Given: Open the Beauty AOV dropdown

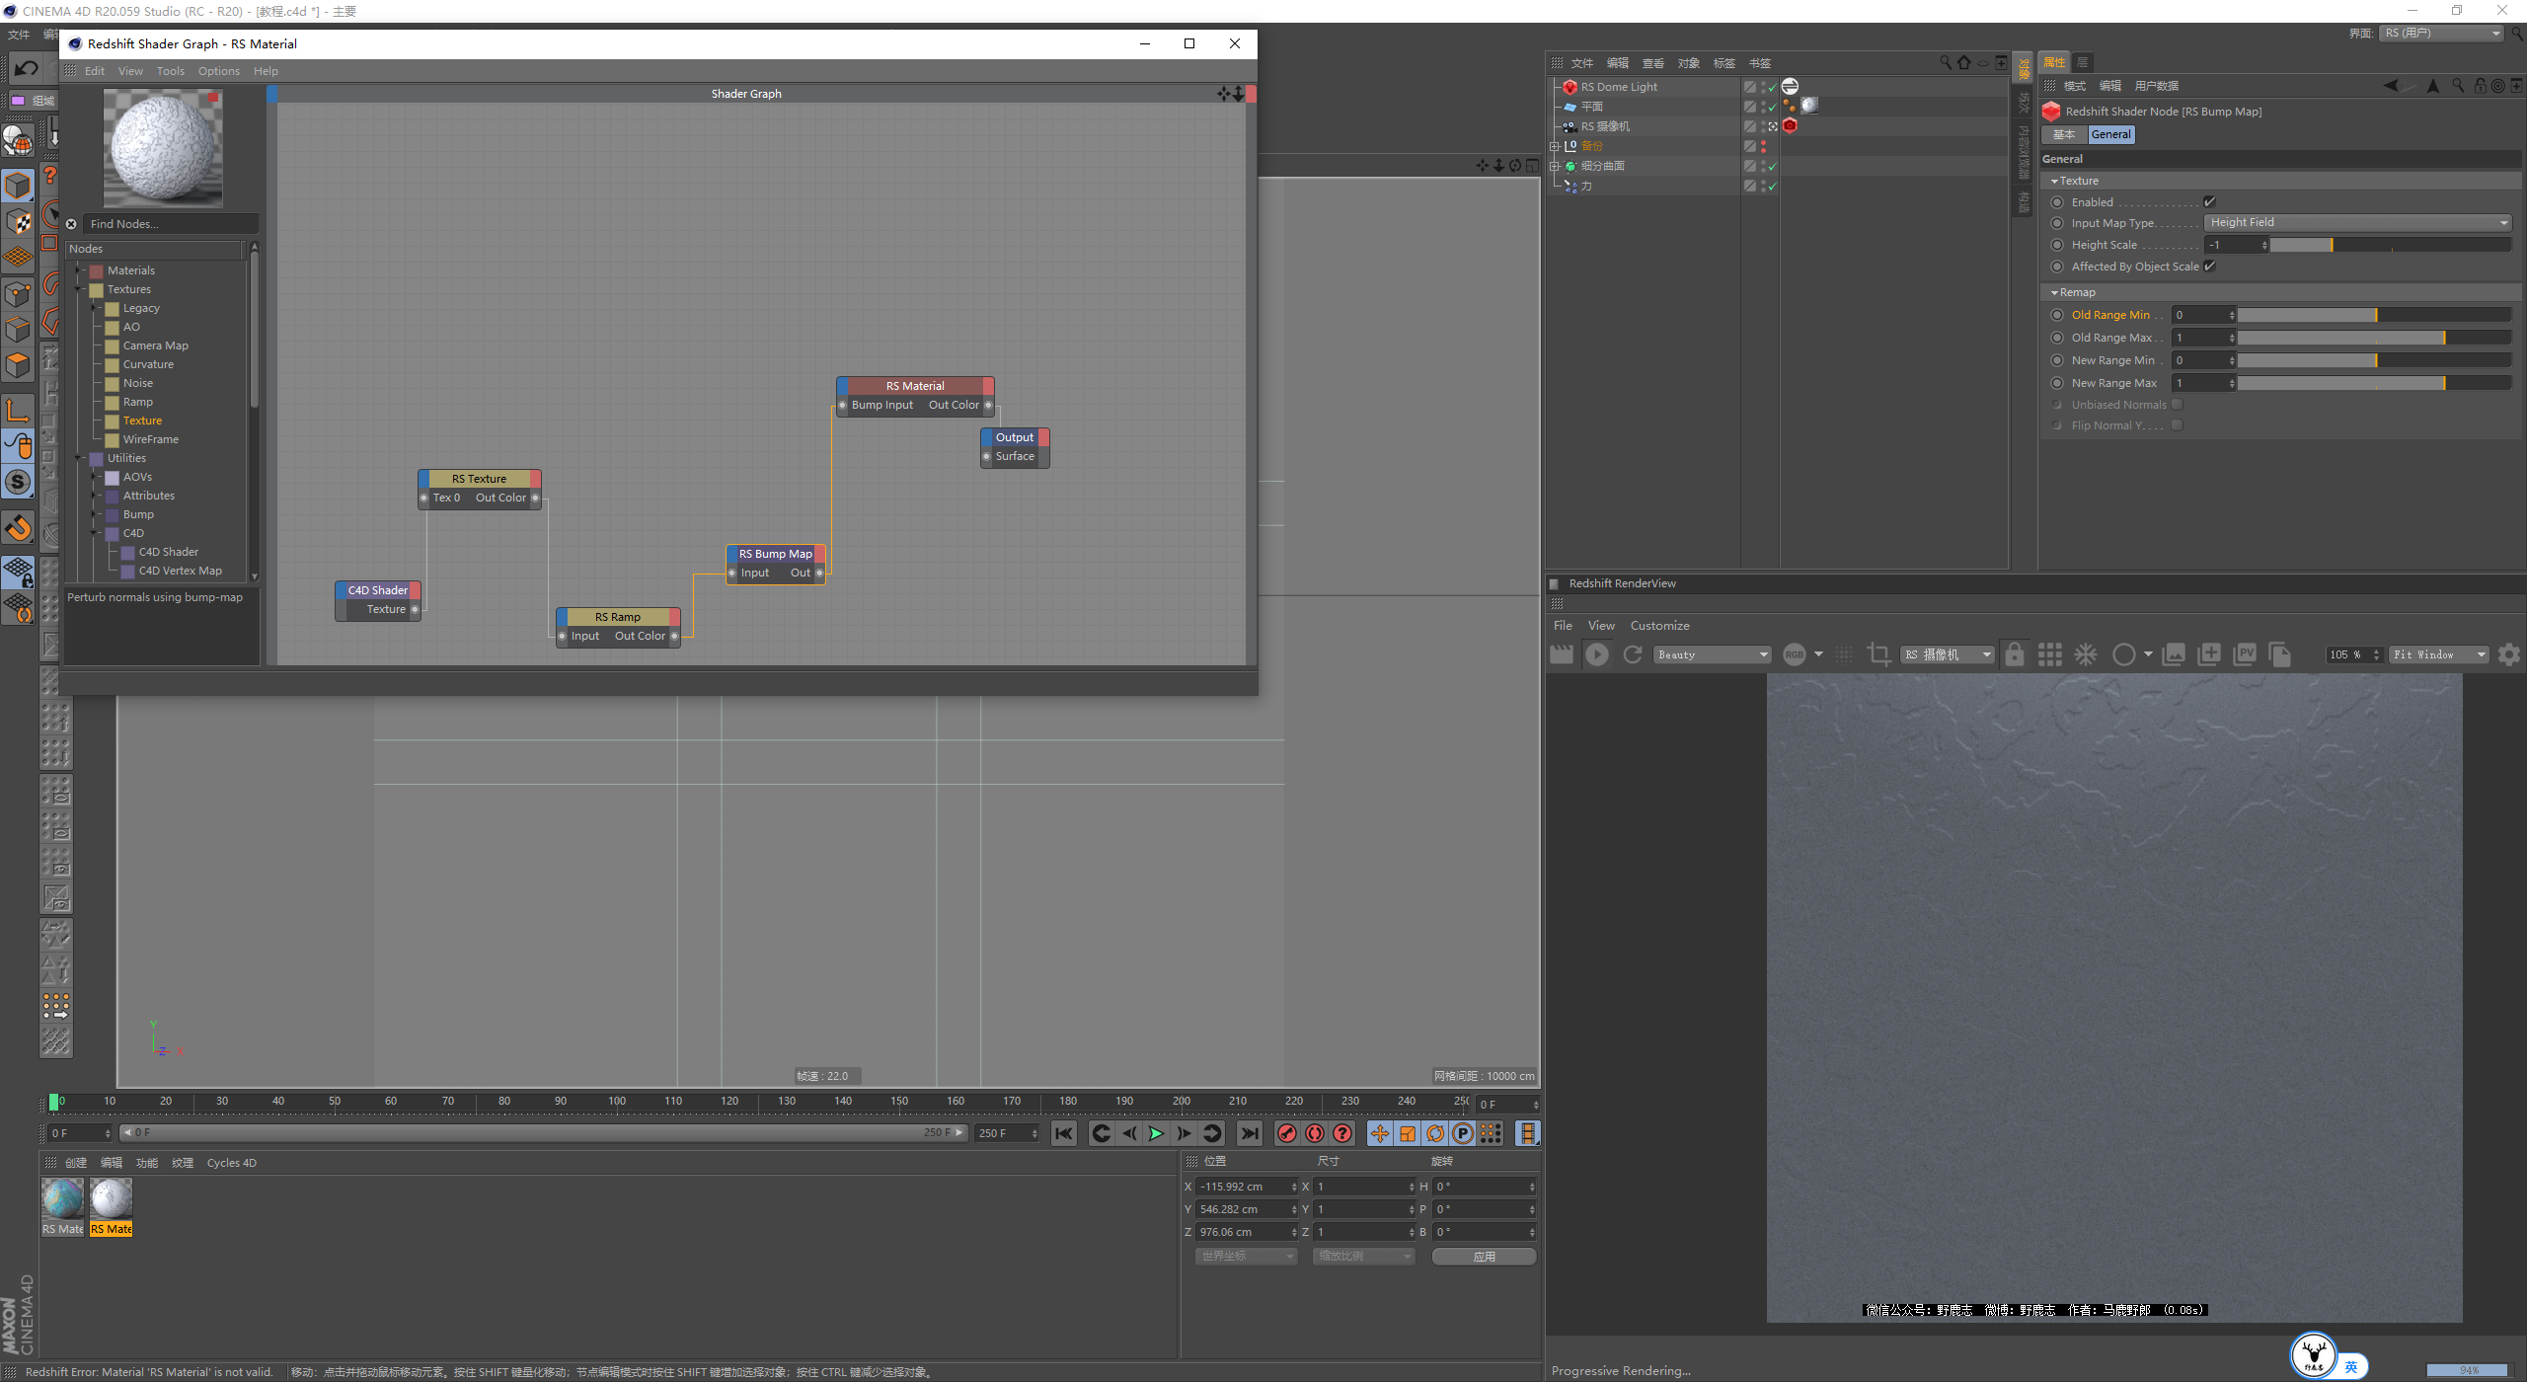Looking at the screenshot, I should (1712, 654).
